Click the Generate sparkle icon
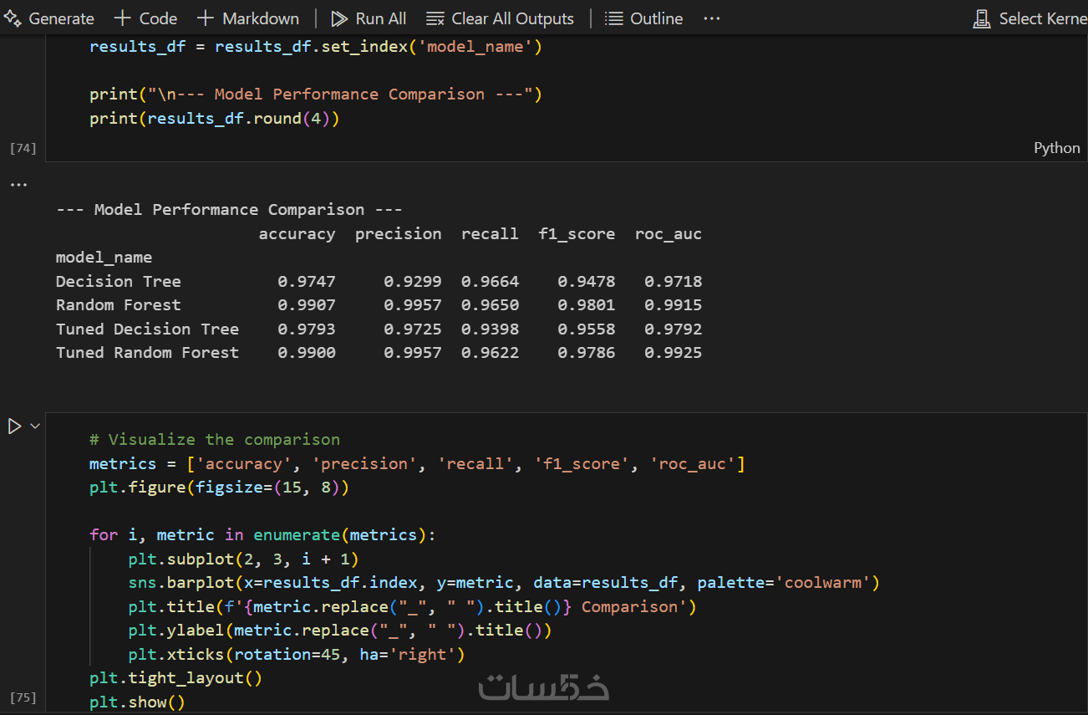 (13, 18)
